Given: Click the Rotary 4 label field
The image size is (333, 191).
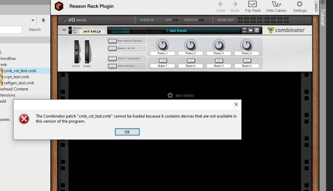Looking at the screenshot, I should [x=246, y=54].
